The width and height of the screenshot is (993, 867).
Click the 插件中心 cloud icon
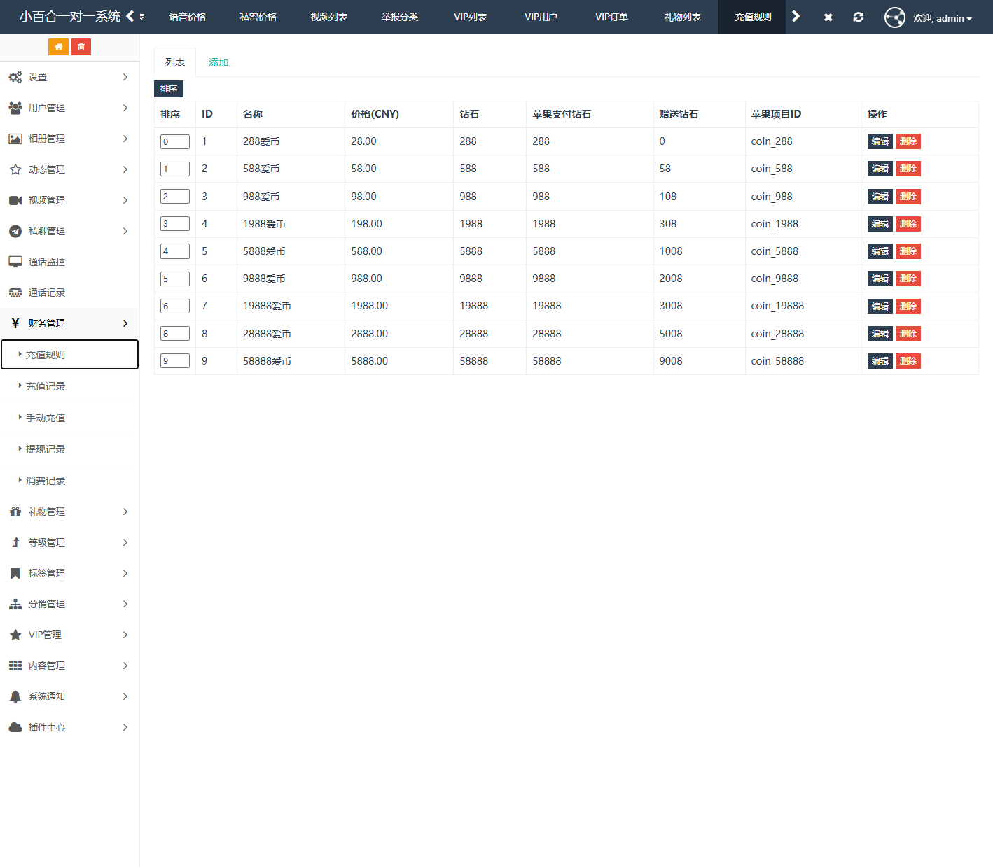click(15, 727)
